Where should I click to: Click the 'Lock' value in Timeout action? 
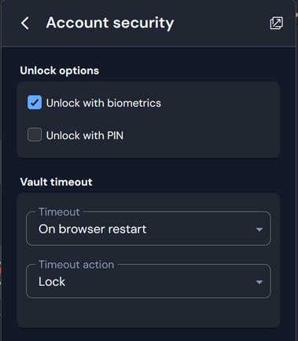click(52, 281)
